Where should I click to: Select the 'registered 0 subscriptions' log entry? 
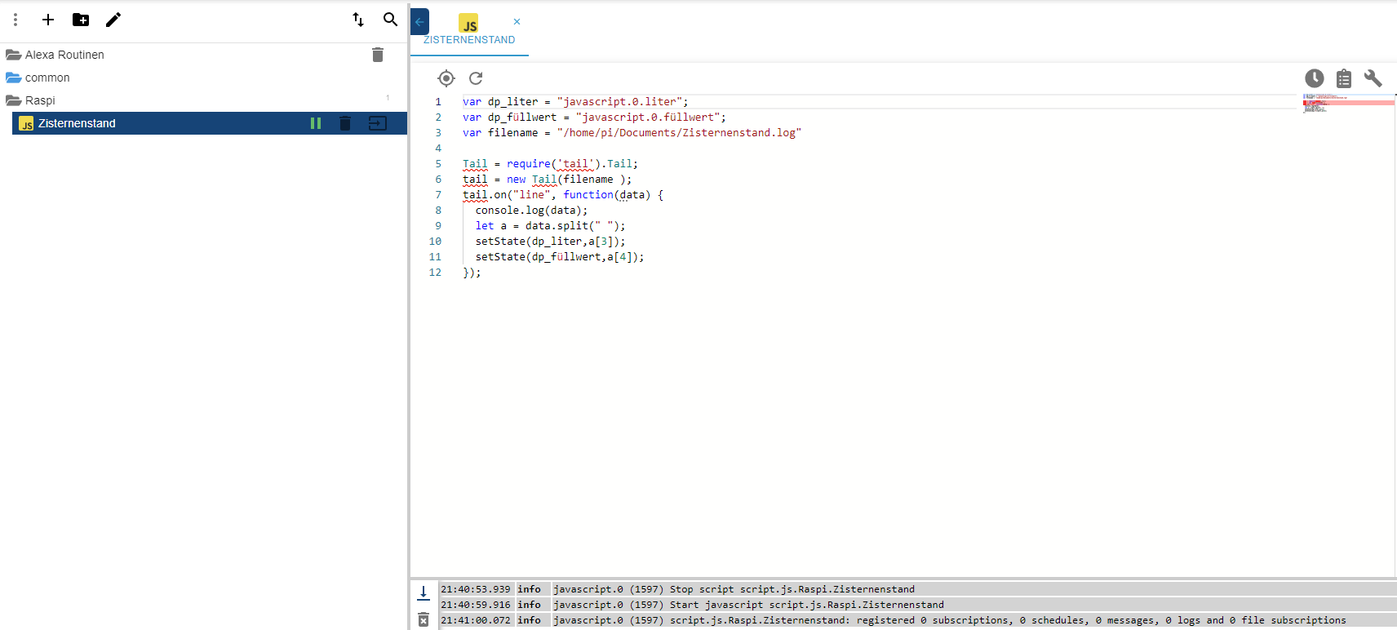tap(918, 620)
